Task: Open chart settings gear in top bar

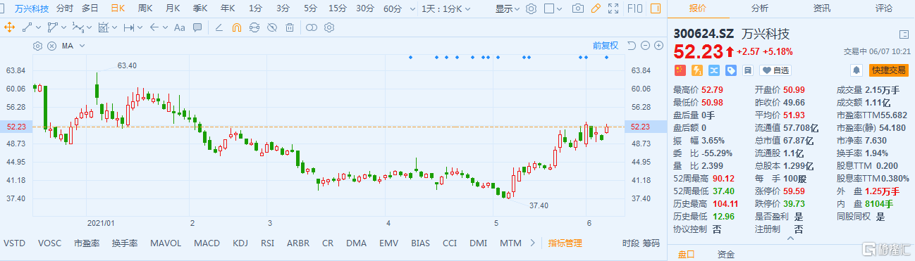Action: 532,8
